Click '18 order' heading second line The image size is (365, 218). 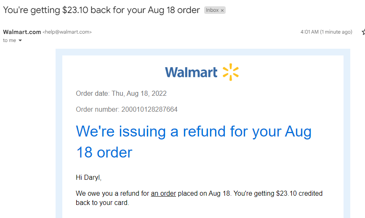click(x=104, y=152)
